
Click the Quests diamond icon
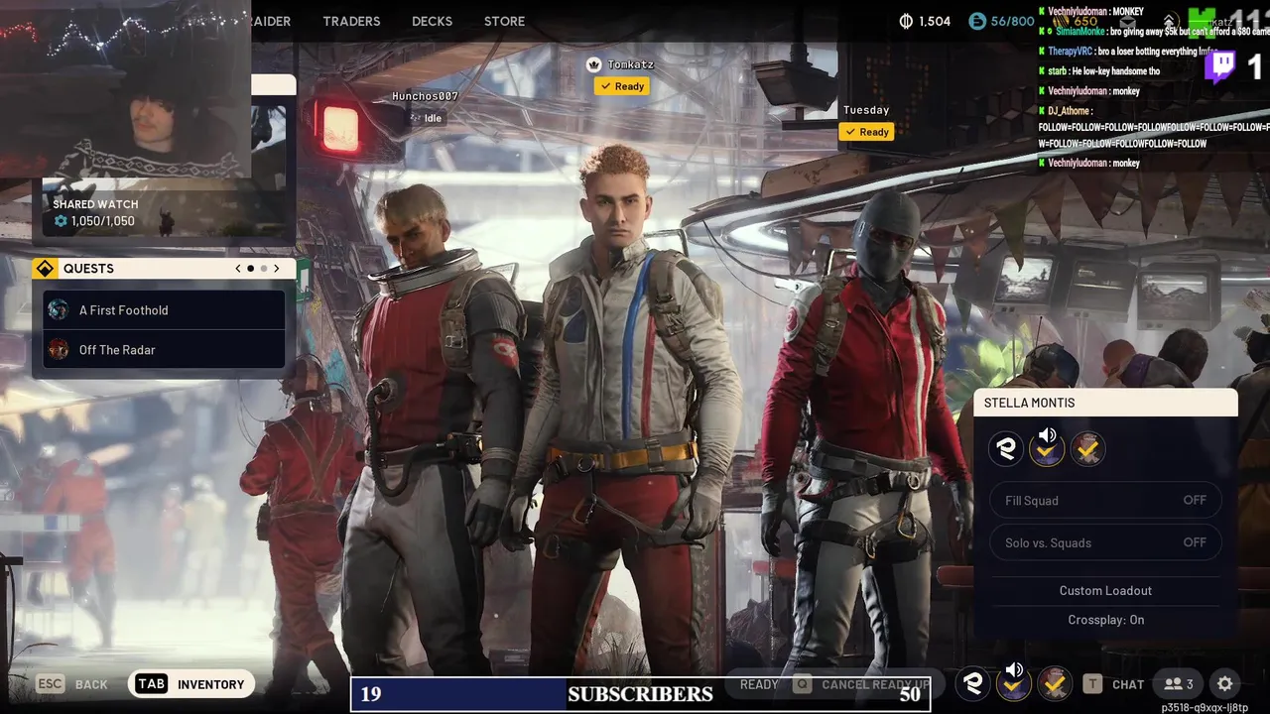coord(45,269)
